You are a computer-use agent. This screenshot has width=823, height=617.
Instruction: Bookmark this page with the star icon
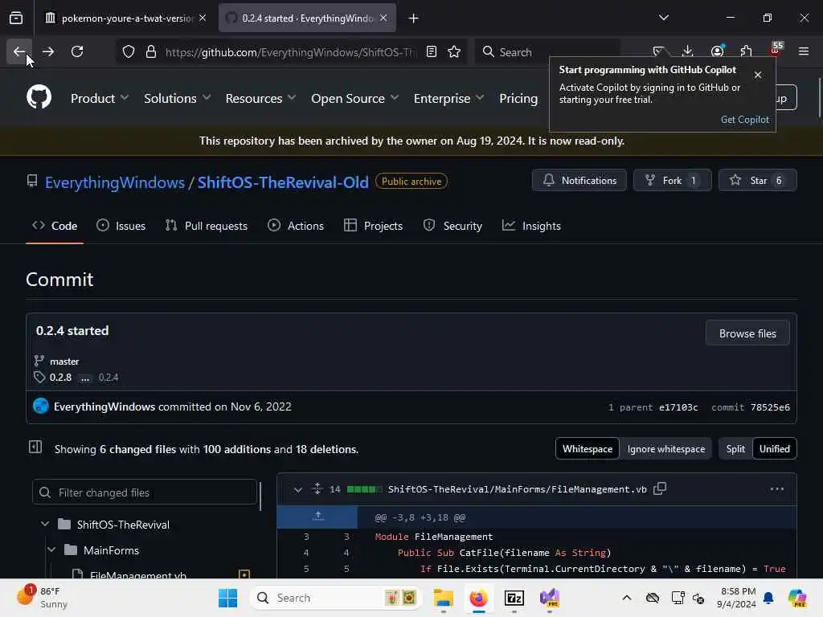(454, 51)
